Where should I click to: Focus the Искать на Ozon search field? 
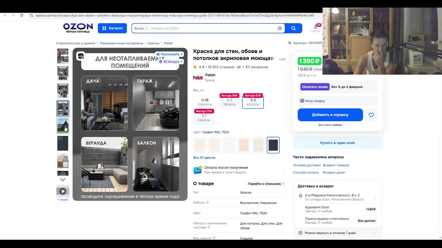pyautogui.click(x=212, y=28)
